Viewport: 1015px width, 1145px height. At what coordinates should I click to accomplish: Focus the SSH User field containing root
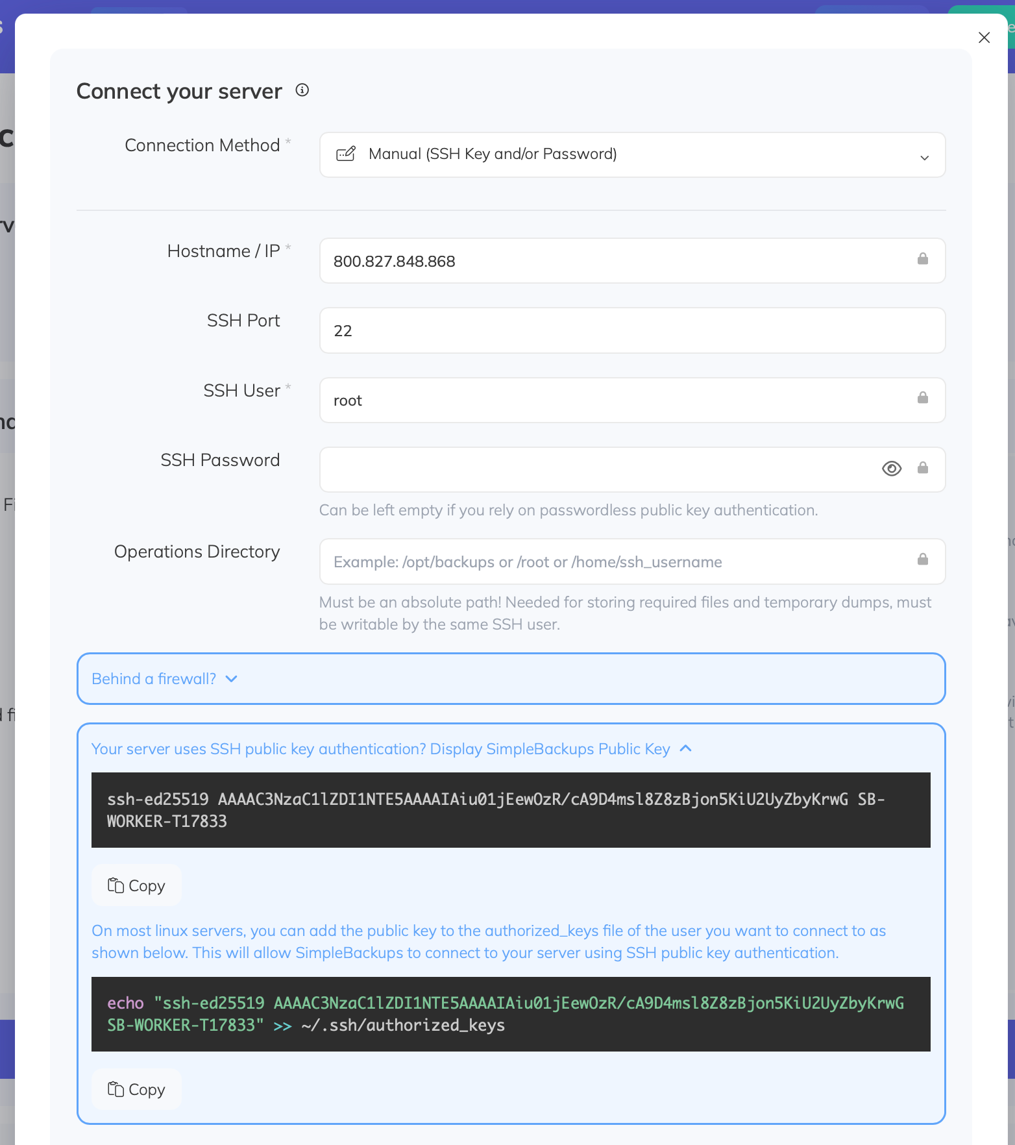(632, 400)
